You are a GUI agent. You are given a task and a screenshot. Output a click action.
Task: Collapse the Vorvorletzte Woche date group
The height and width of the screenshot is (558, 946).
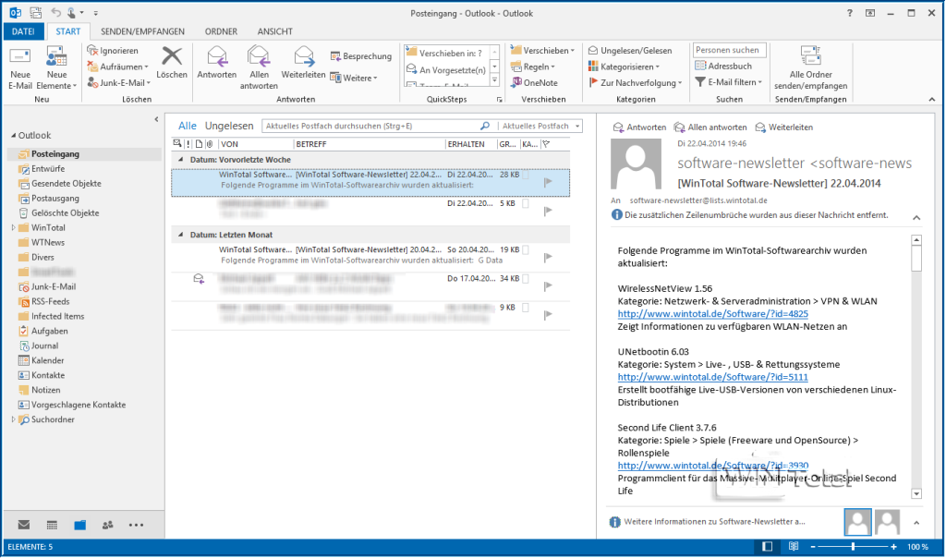click(182, 160)
